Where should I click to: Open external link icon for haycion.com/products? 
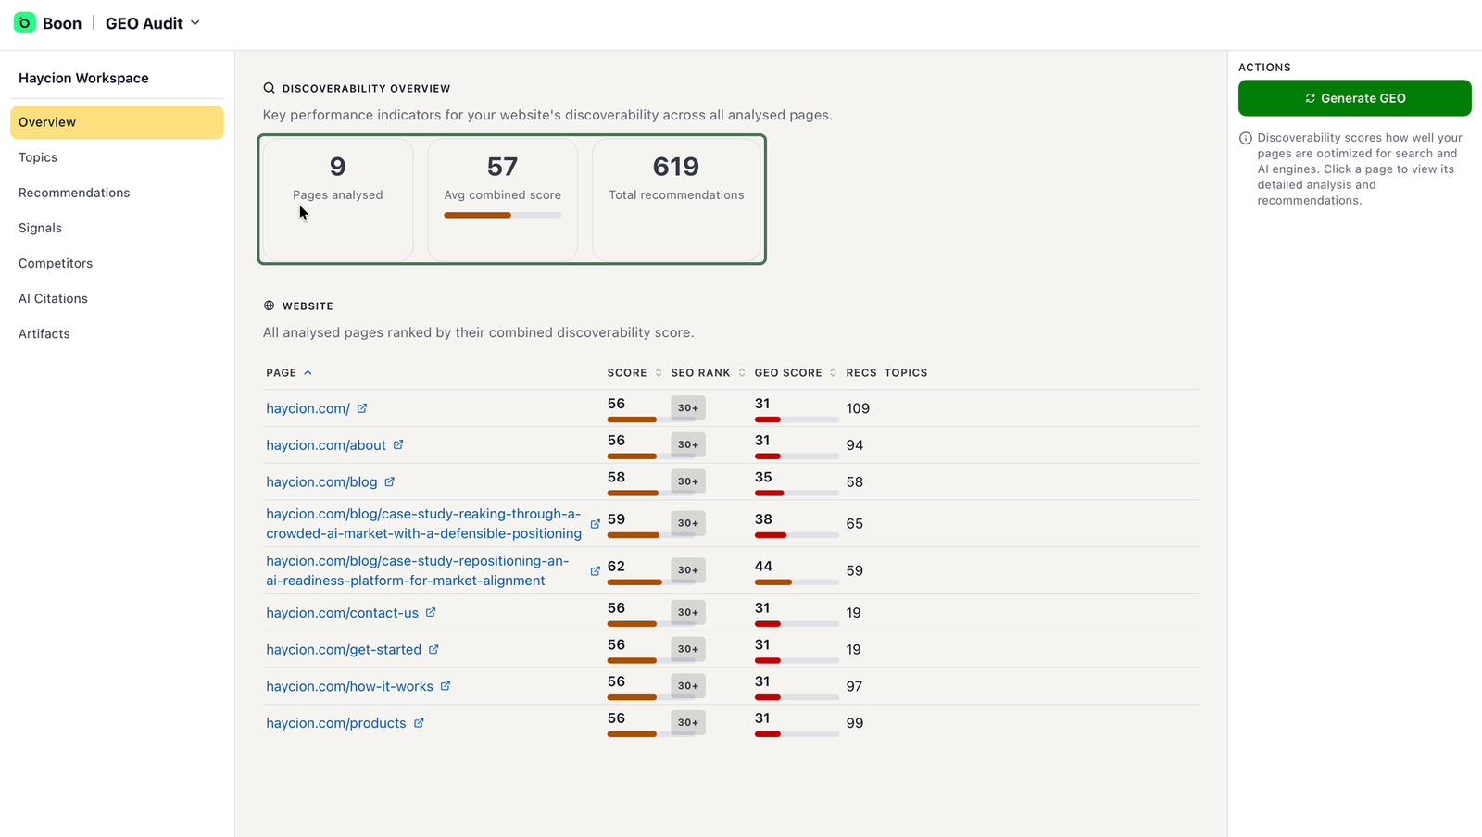[419, 723]
